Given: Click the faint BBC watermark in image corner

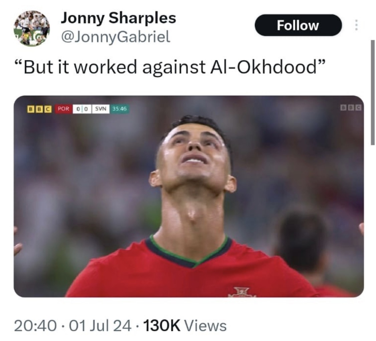Looking at the screenshot, I should point(351,107).
